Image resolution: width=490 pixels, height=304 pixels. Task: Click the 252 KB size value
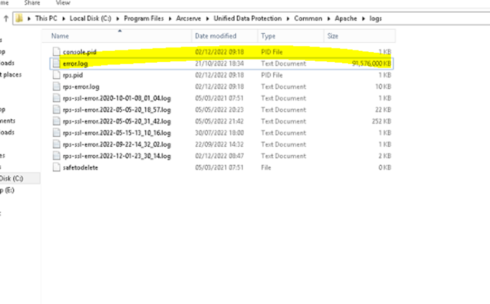[x=381, y=121]
